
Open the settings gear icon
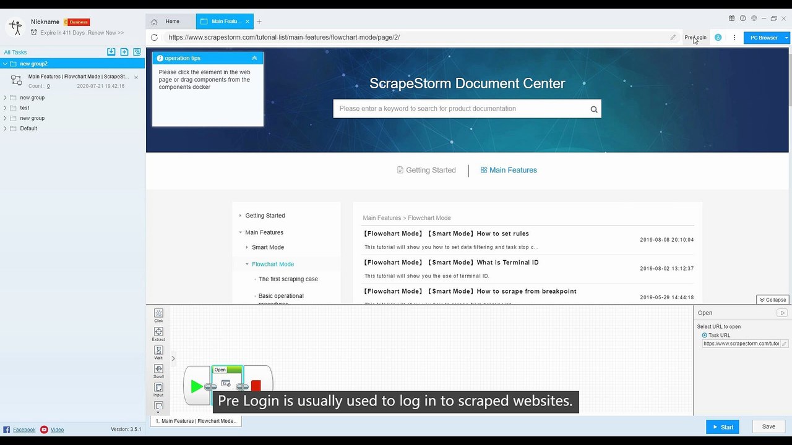[x=754, y=19]
